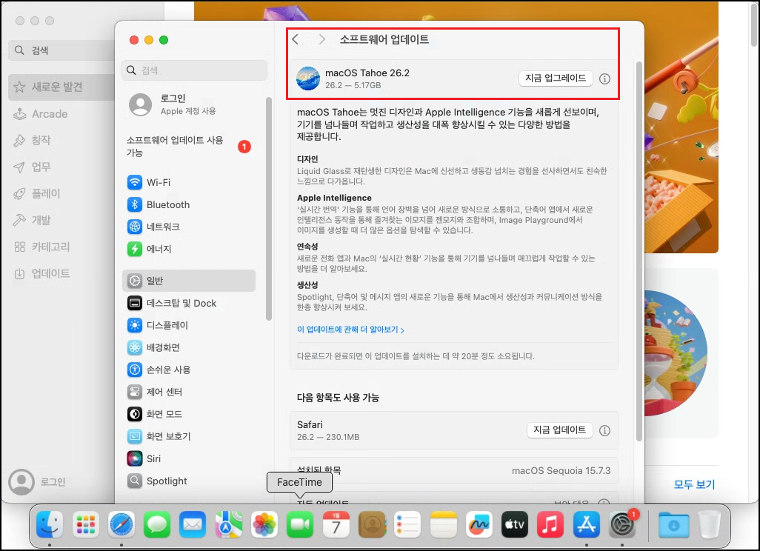Image resolution: width=760 pixels, height=551 pixels.
Task: Open System Settings from the Dock
Action: (x=622, y=524)
